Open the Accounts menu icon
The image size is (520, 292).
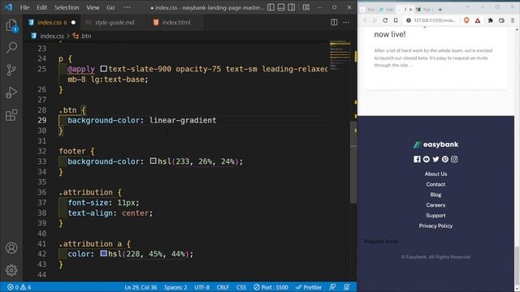coord(11,248)
